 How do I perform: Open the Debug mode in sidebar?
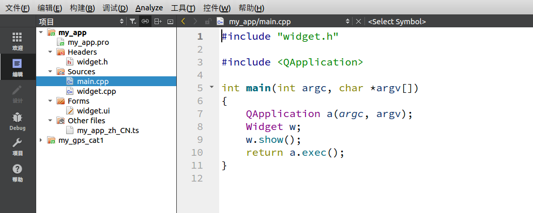[18, 120]
